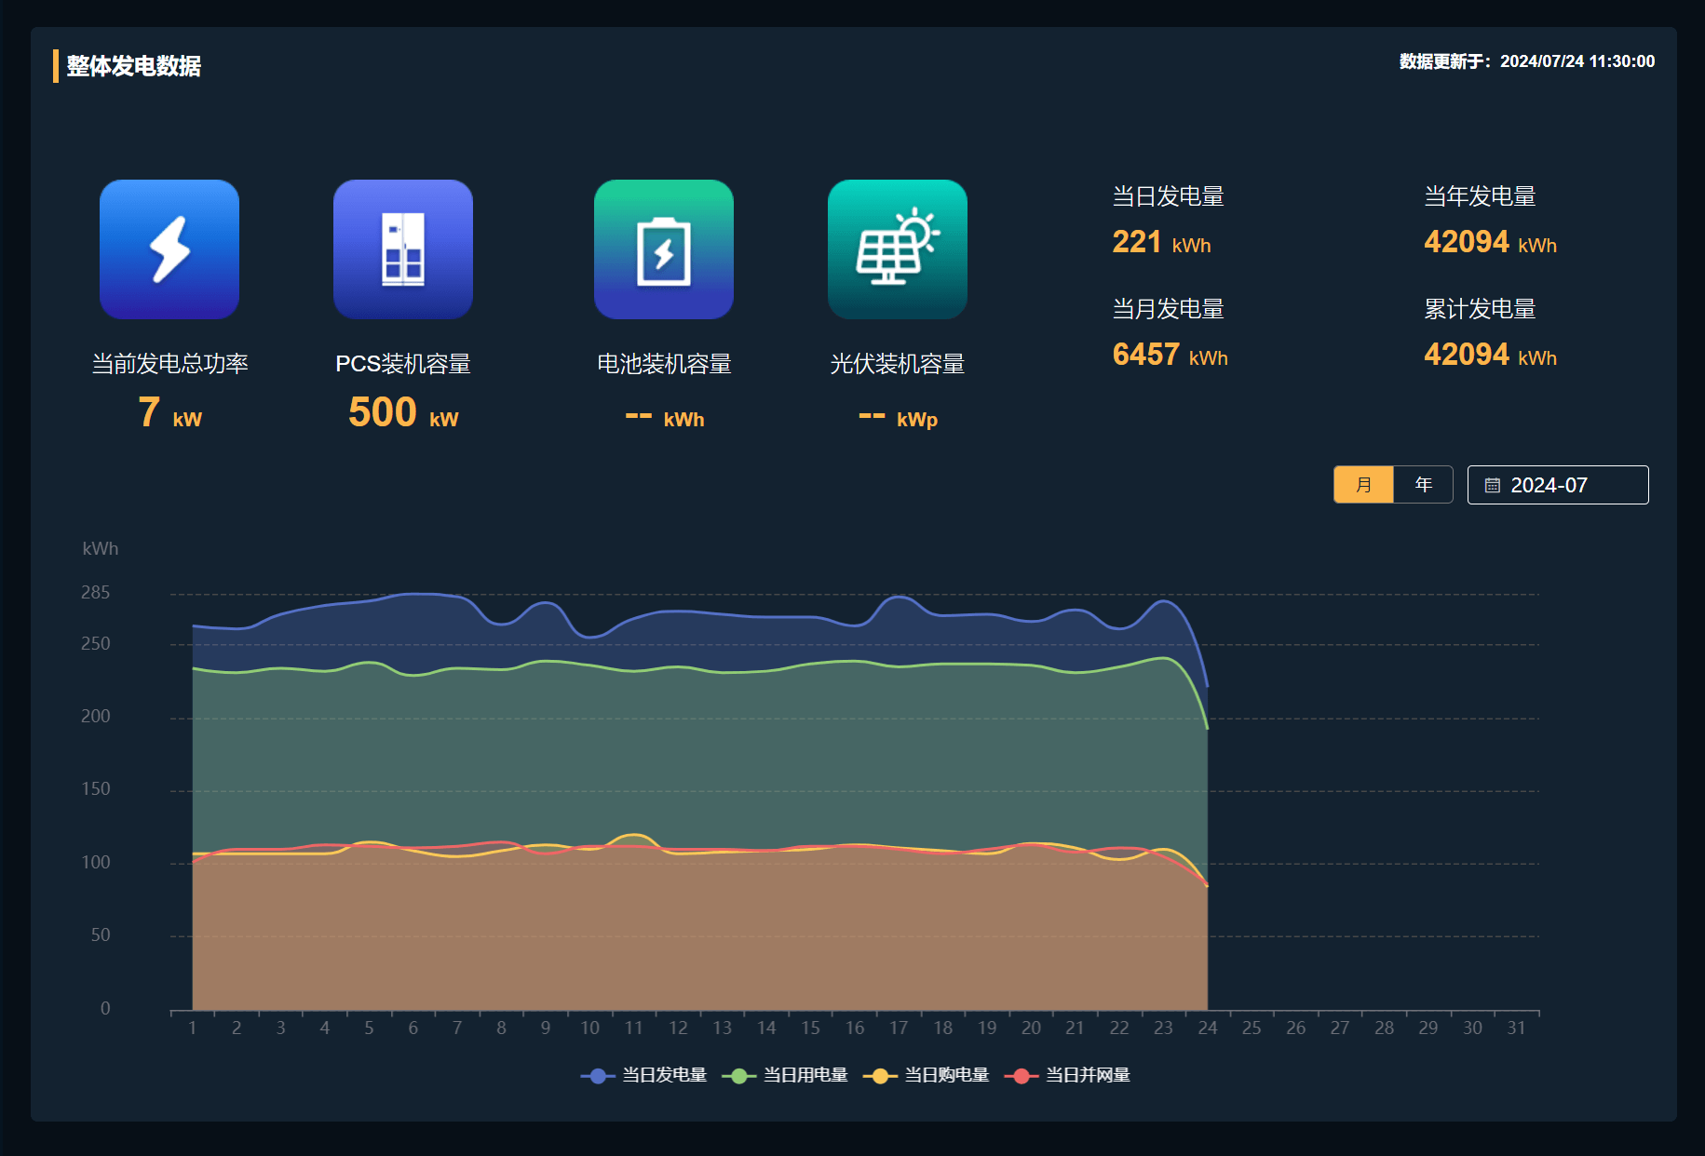Click day 9 on the x-axis
The width and height of the screenshot is (1705, 1156).
(546, 1028)
